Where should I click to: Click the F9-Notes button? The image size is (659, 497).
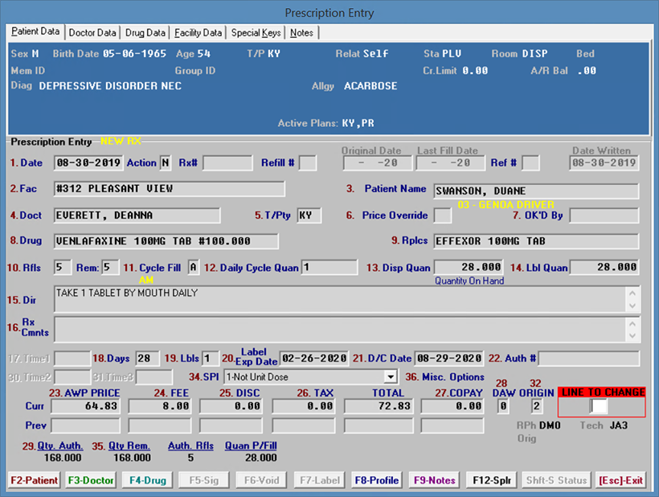click(435, 480)
